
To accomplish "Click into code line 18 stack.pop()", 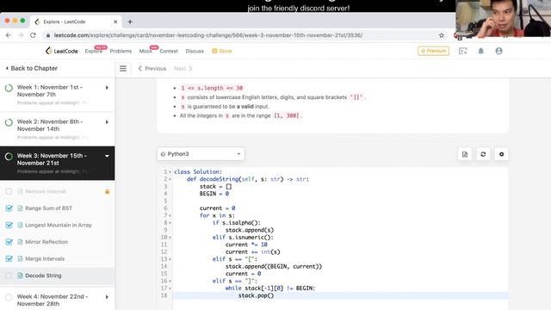I will 256,295.
